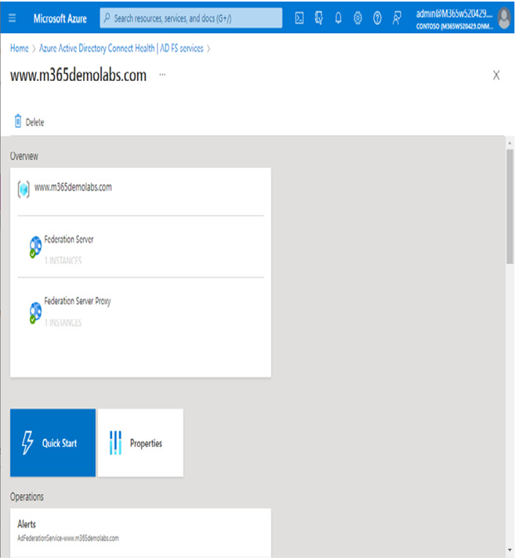Viewport: 516px width, 560px height.
Task: Open the Properties tile
Action: [x=140, y=442]
